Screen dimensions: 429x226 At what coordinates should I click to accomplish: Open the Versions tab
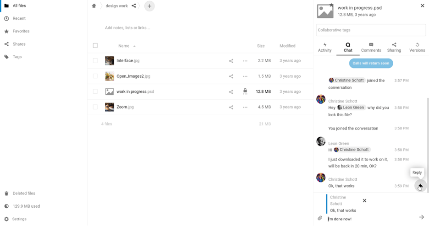click(417, 48)
